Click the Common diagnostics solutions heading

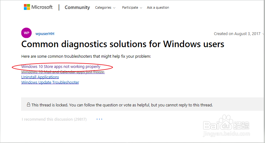coord(123,44)
